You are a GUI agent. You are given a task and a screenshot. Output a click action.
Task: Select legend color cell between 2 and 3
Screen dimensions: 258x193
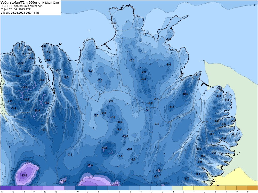(209, 188)
